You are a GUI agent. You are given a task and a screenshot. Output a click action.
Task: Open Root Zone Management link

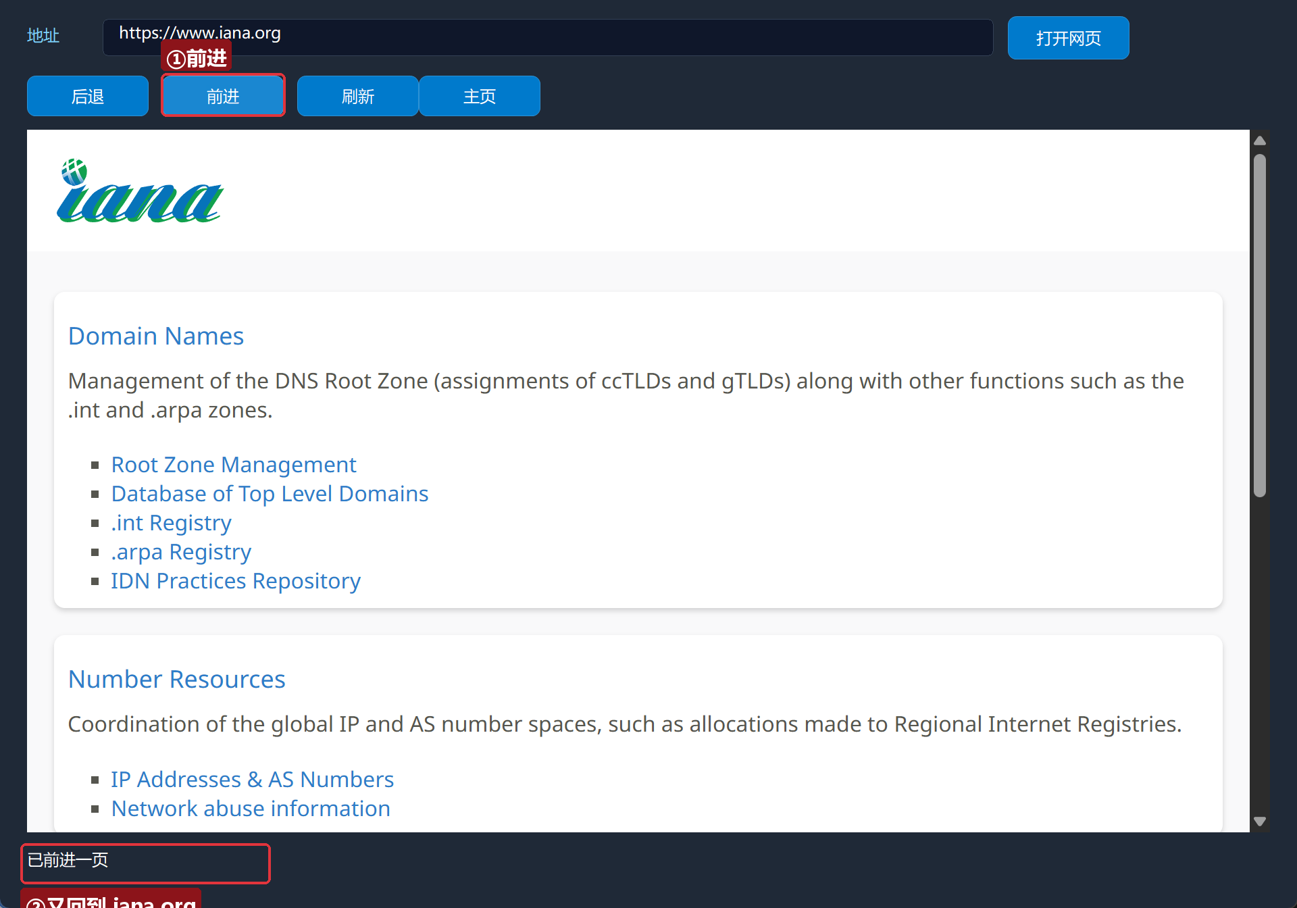click(234, 465)
